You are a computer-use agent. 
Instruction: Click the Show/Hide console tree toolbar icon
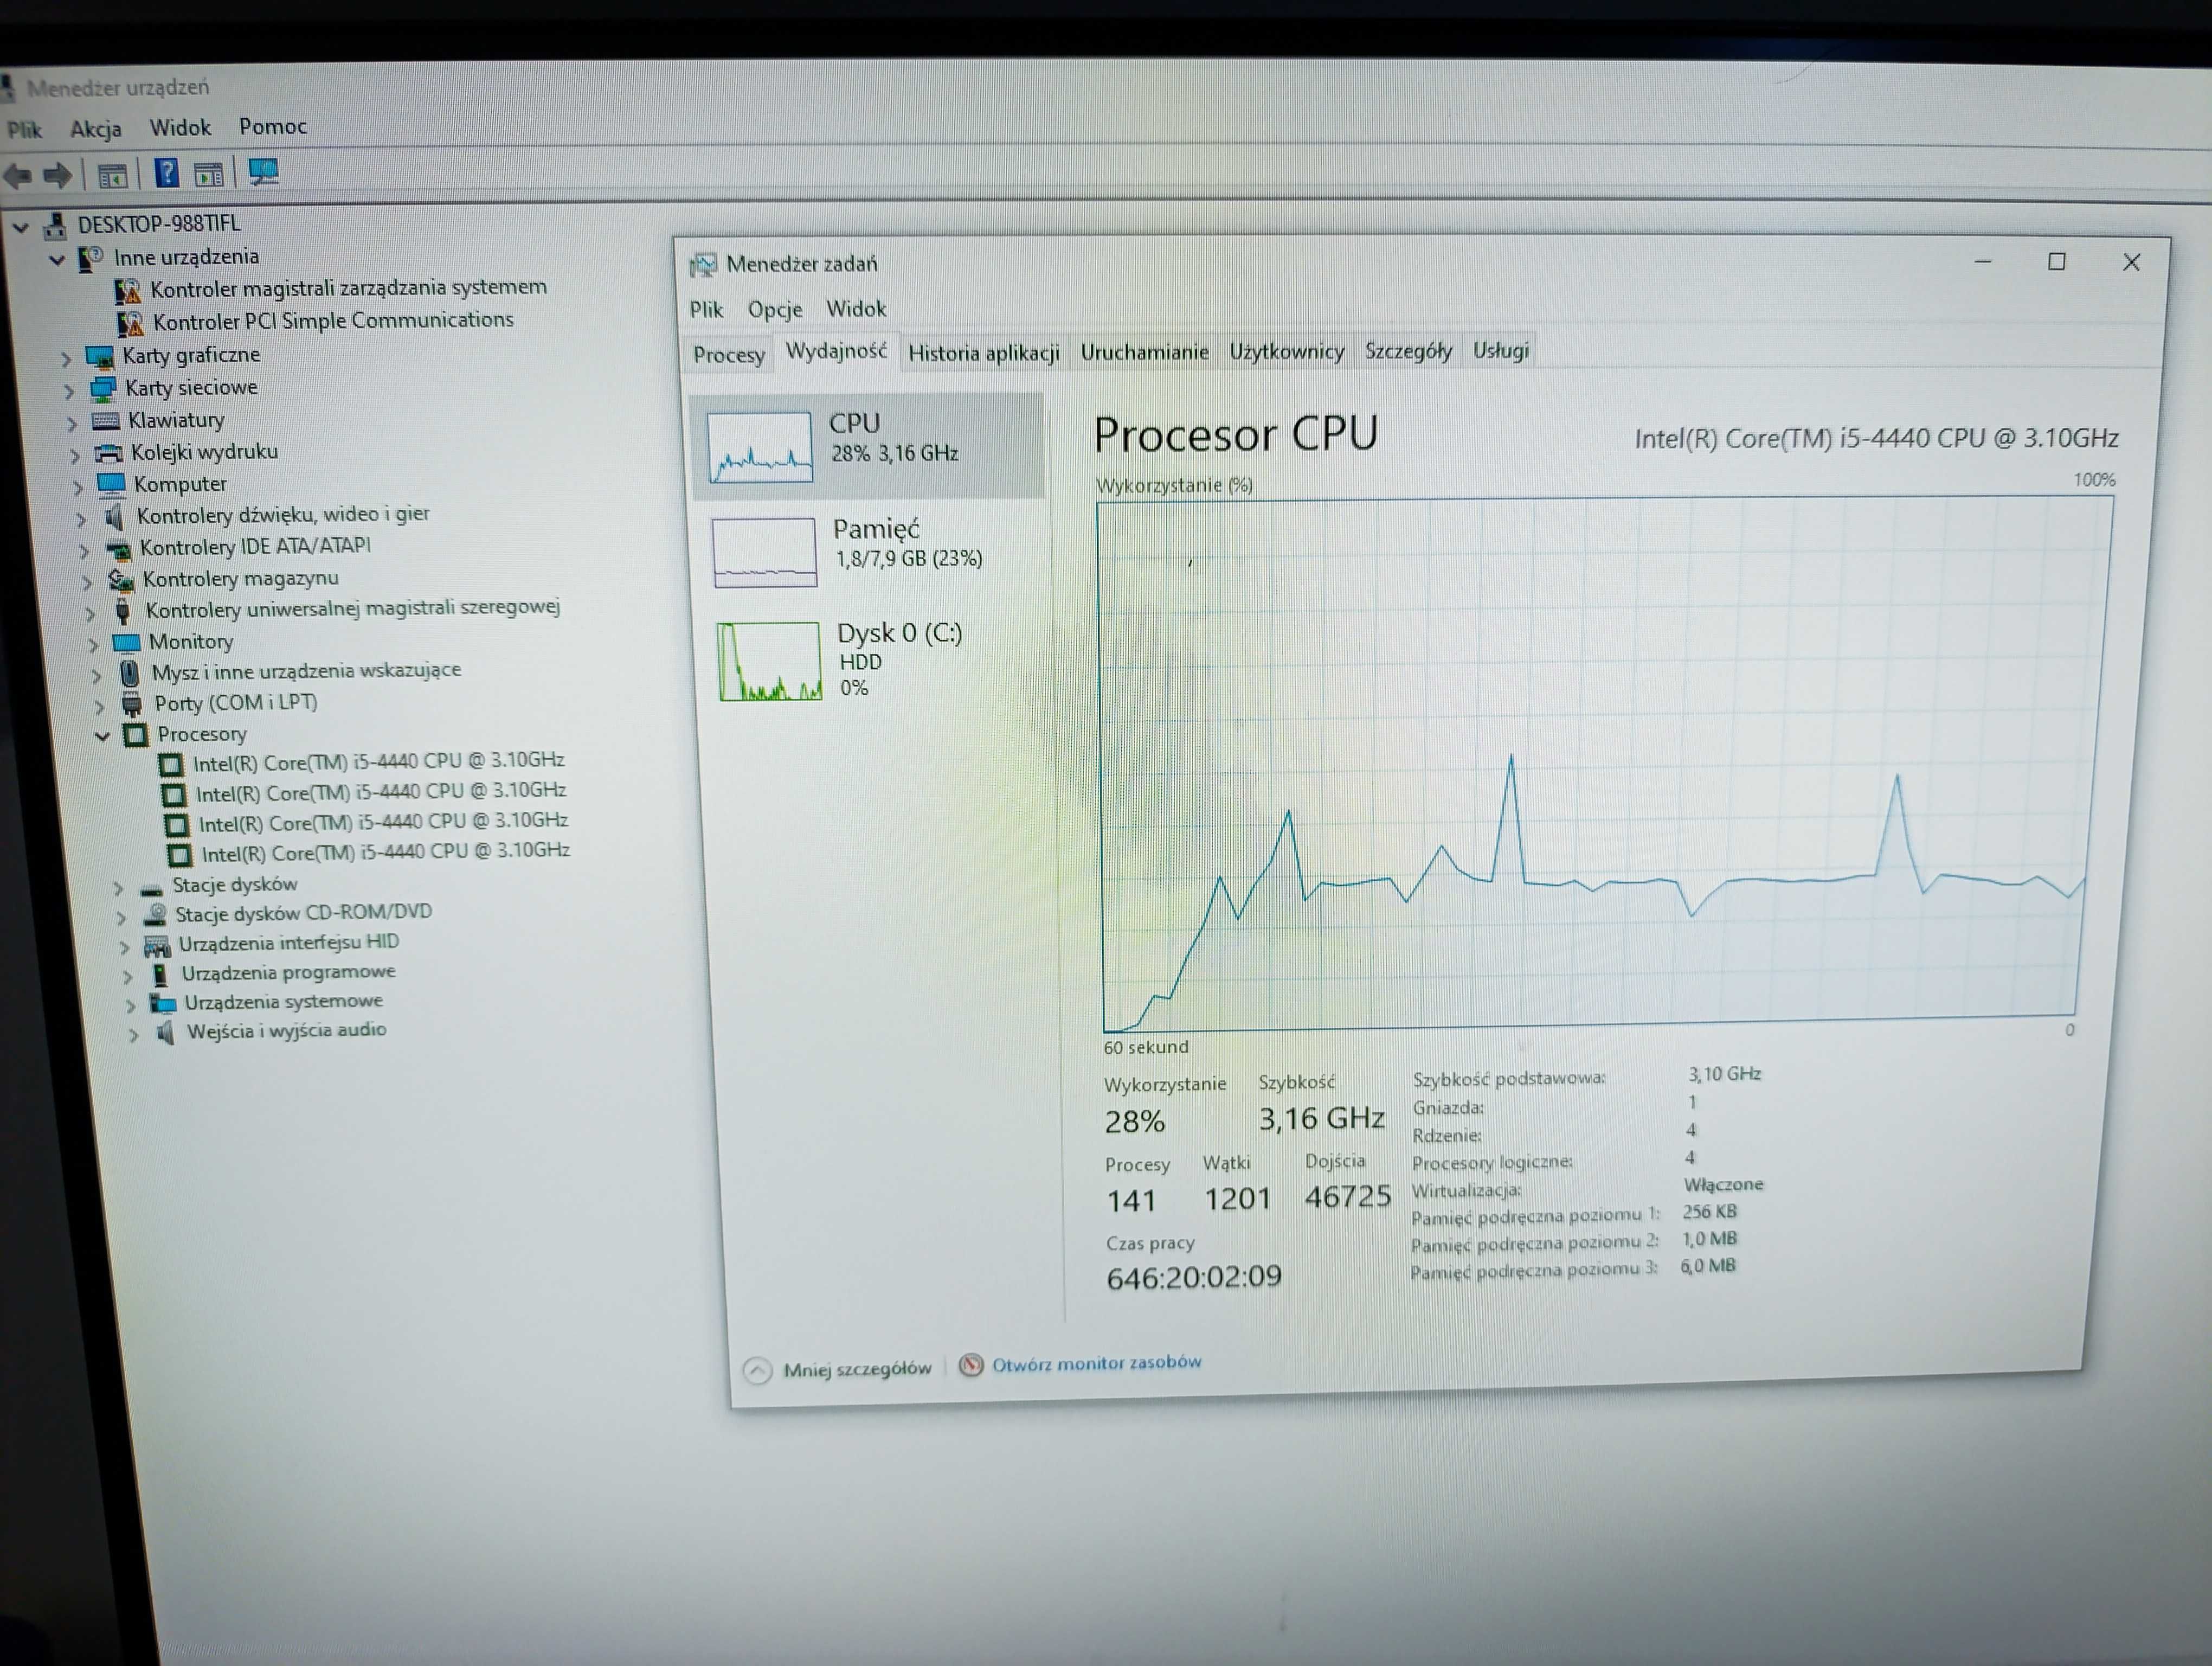(112, 176)
